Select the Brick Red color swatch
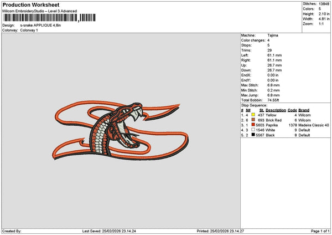Screen dimensions: 332x235 pyautogui.click(x=253, y=120)
